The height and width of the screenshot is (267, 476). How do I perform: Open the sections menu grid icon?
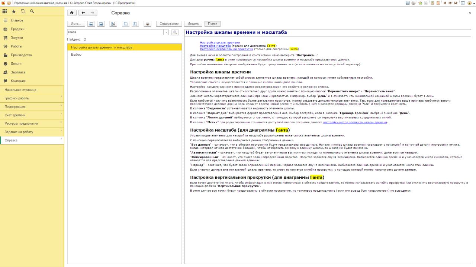5,11
